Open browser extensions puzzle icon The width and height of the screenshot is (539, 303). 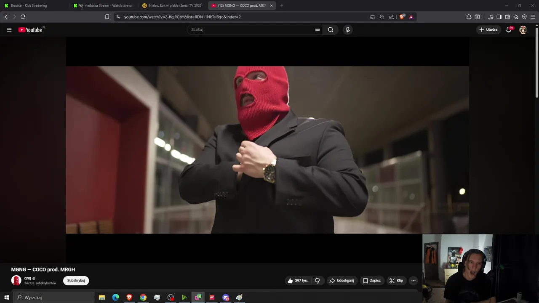pyautogui.click(x=469, y=17)
